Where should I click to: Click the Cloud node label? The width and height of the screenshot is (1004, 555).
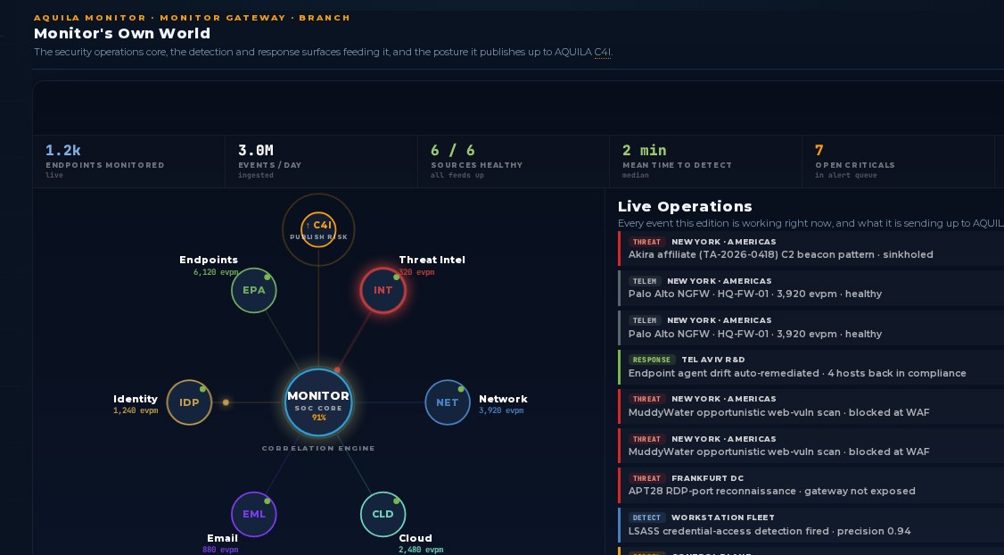[416, 538]
